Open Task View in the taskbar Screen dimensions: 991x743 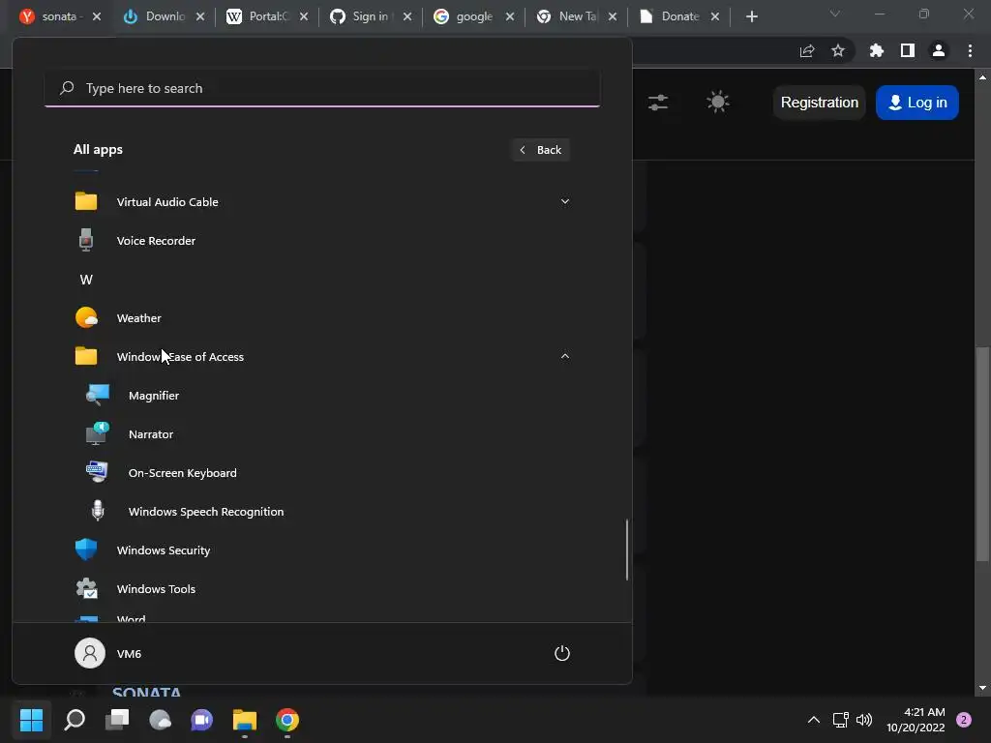117,720
